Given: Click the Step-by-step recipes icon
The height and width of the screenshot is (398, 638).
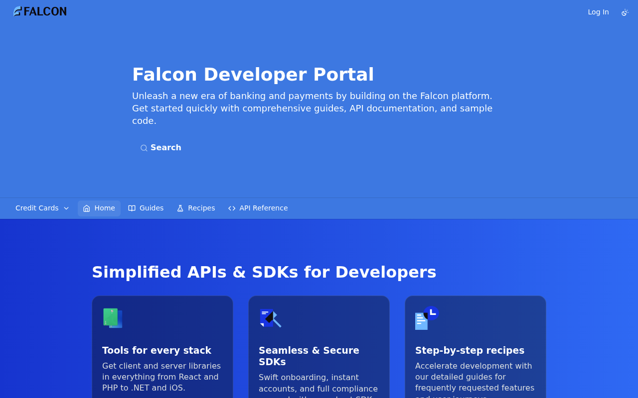Looking at the screenshot, I should (427, 318).
